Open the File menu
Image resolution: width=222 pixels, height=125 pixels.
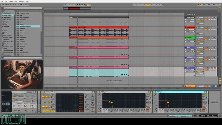tap(2, 1)
